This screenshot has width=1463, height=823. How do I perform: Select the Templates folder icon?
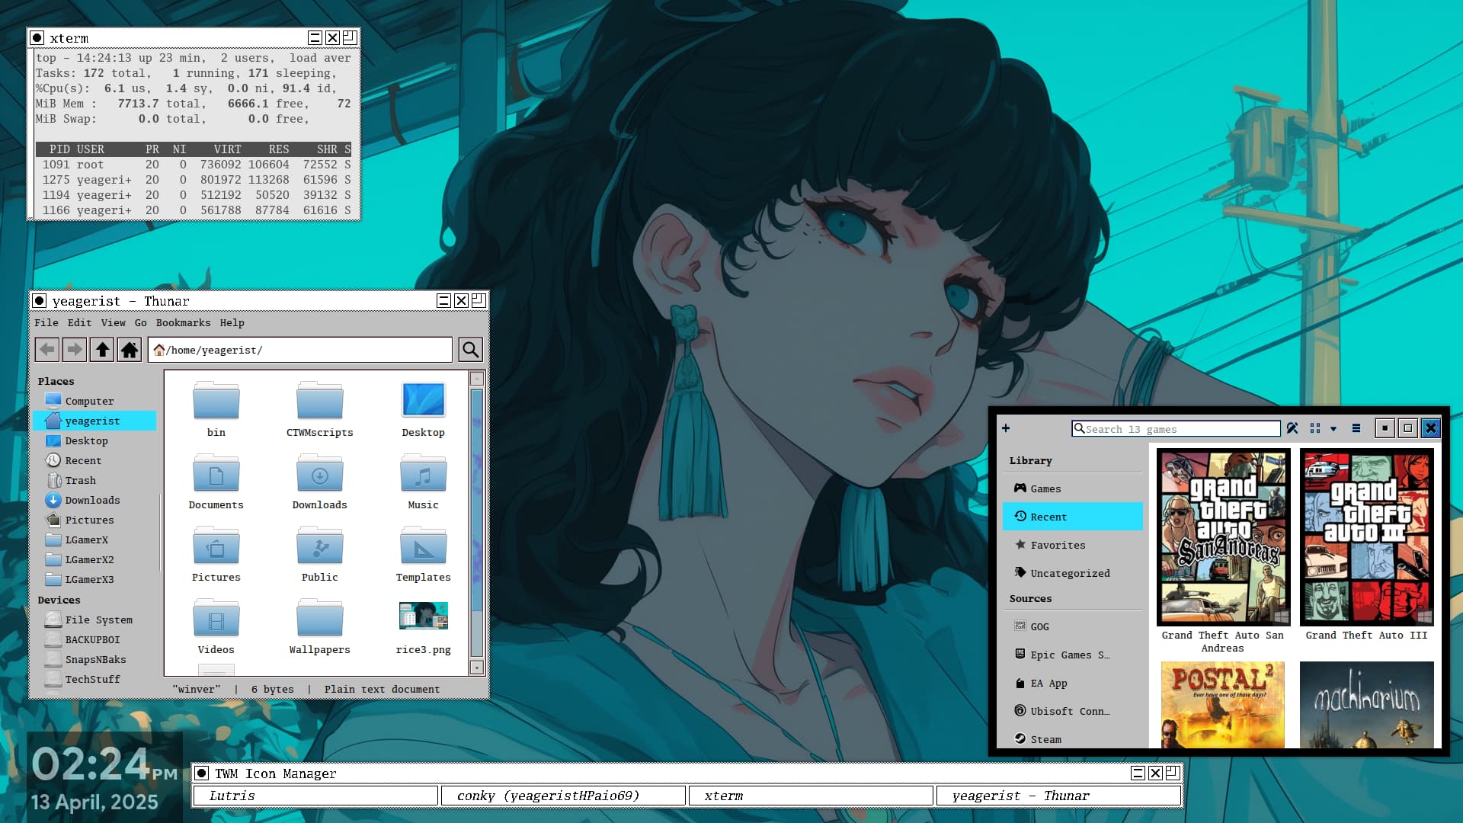tap(424, 545)
